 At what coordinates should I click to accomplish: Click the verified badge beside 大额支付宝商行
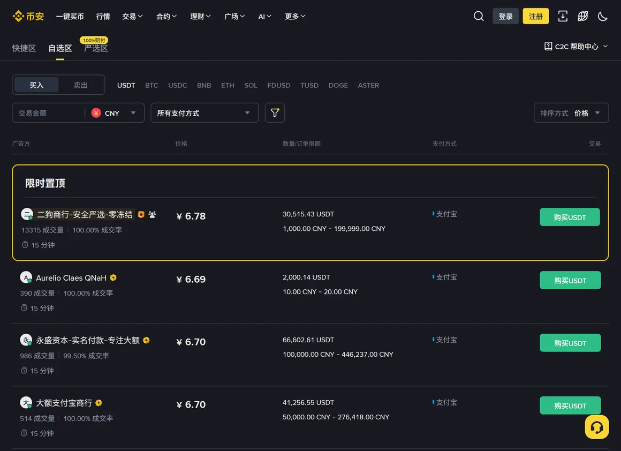coord(99,403)
